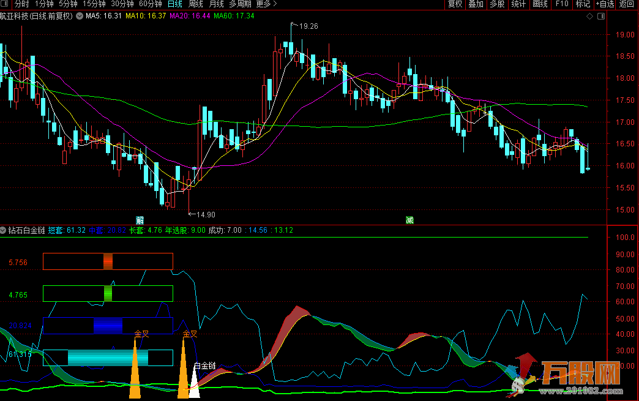This screenshot has height=401, width=639.
Task: Click the 成功: 7.00 indicator value
Action: click(x=225, y=230)
